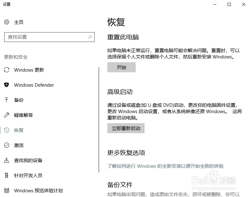Click the gear icon beside 主页

(x=7, y=22)
